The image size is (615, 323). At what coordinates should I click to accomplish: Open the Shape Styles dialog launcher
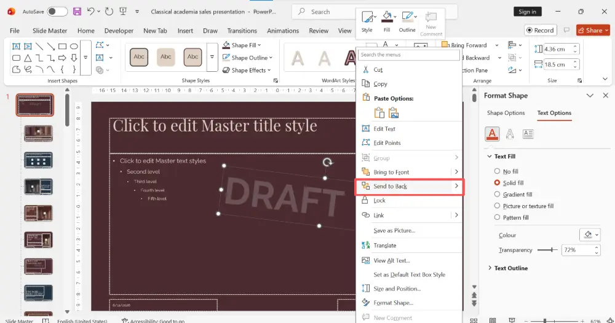point(276,80)
